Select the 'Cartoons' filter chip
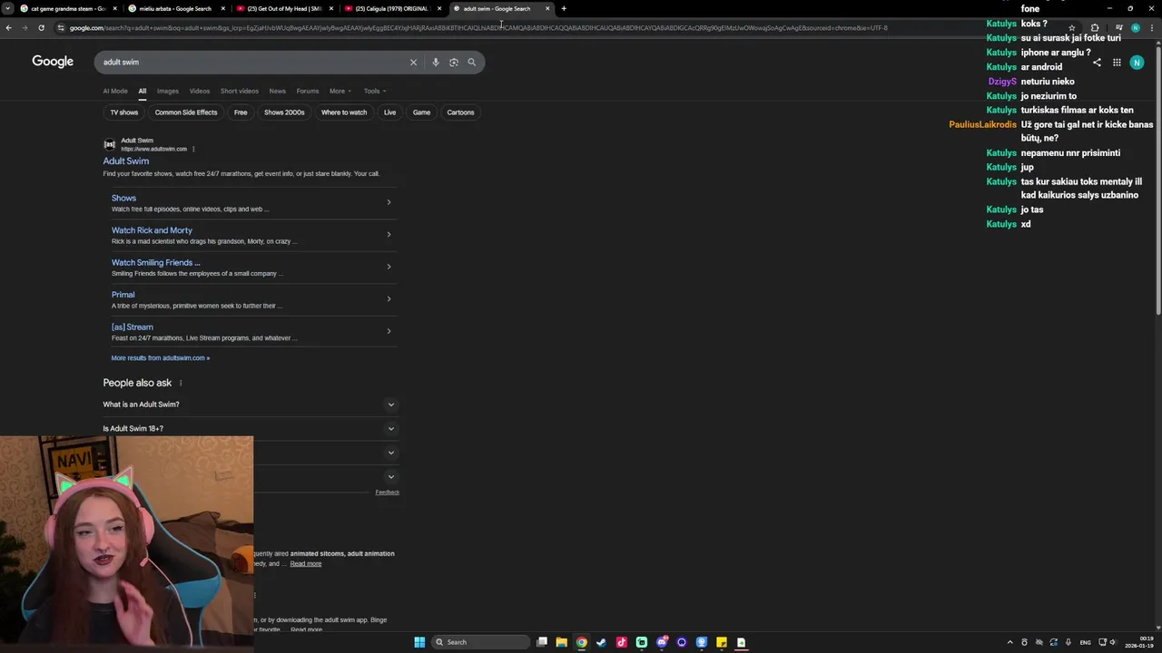Viewport: 1162px width, 653px height. 460,112
